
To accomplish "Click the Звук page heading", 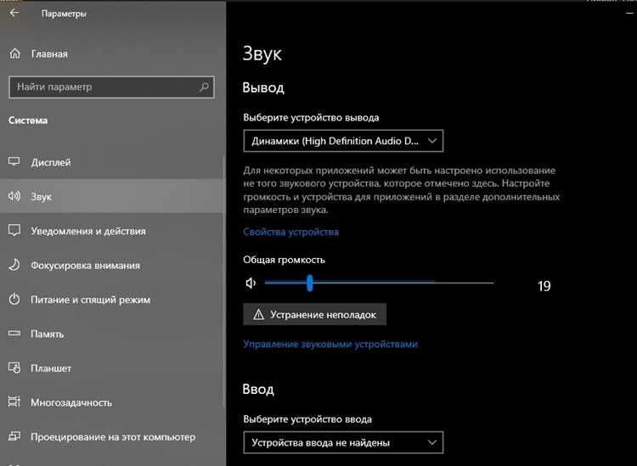I will (x=262, y=54).
